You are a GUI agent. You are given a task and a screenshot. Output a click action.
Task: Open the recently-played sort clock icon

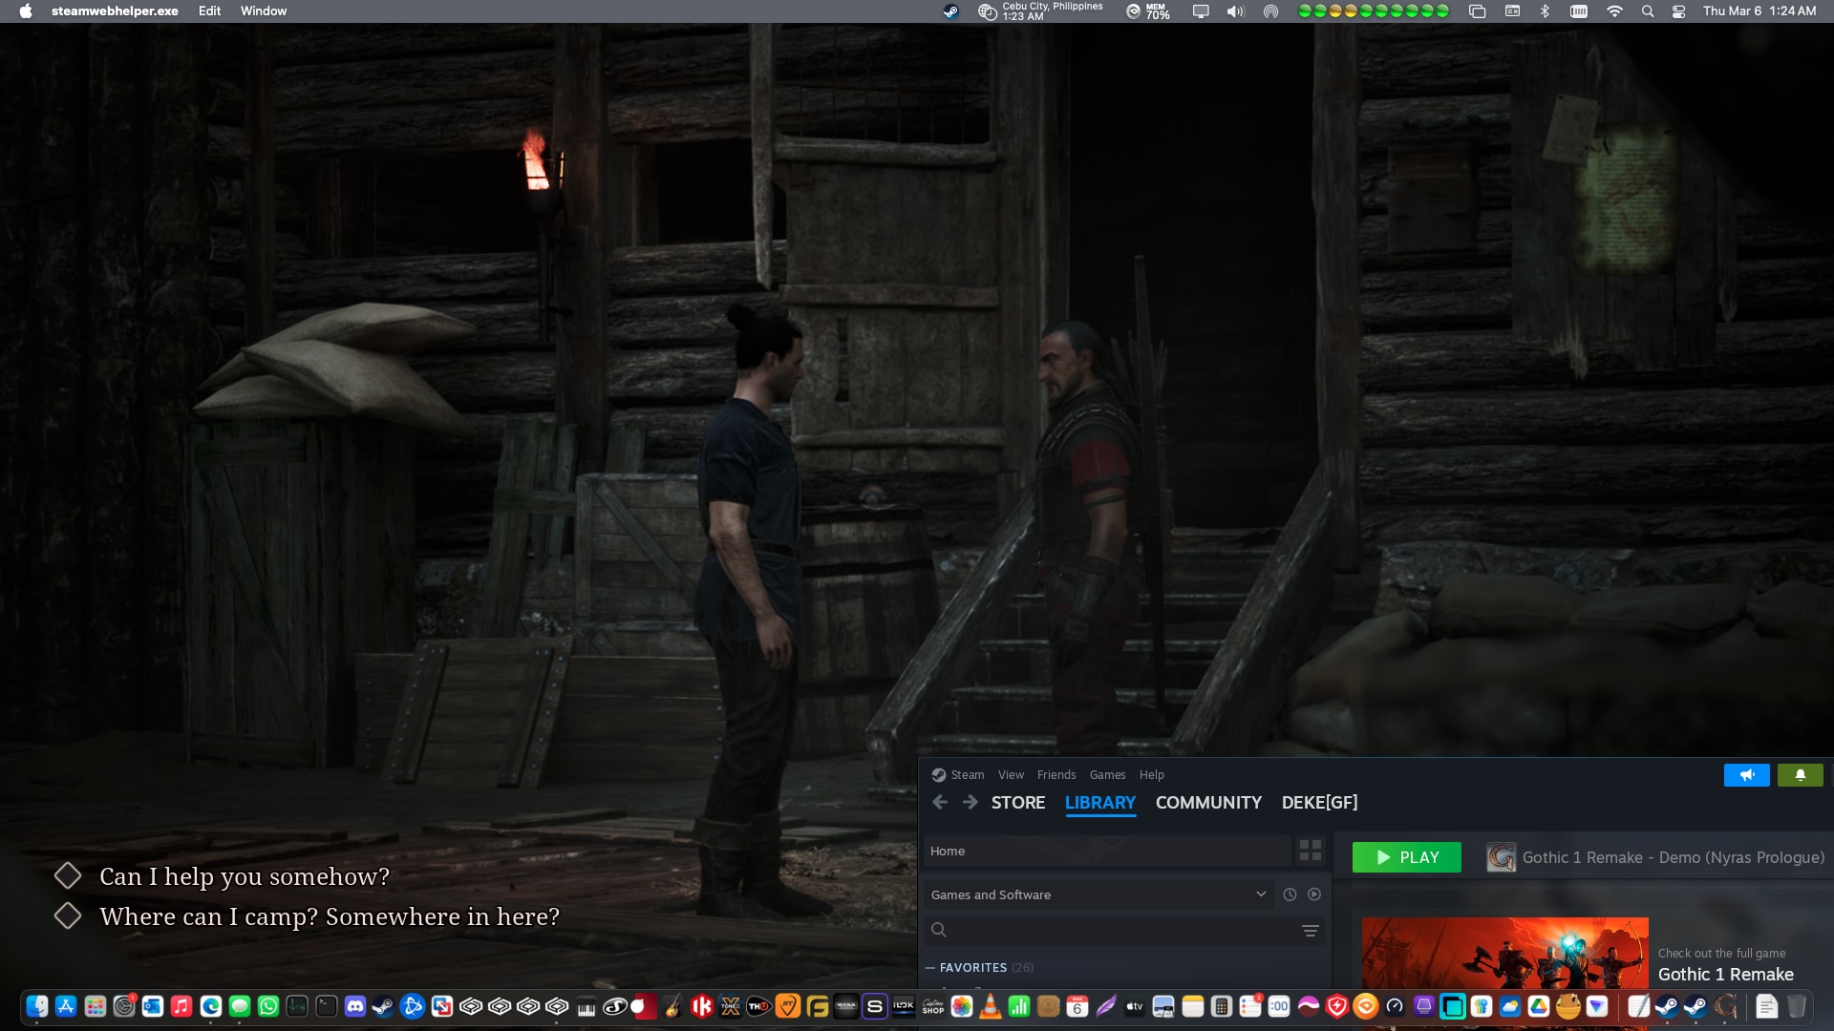pyautogui.click(x=1289, y=894)
